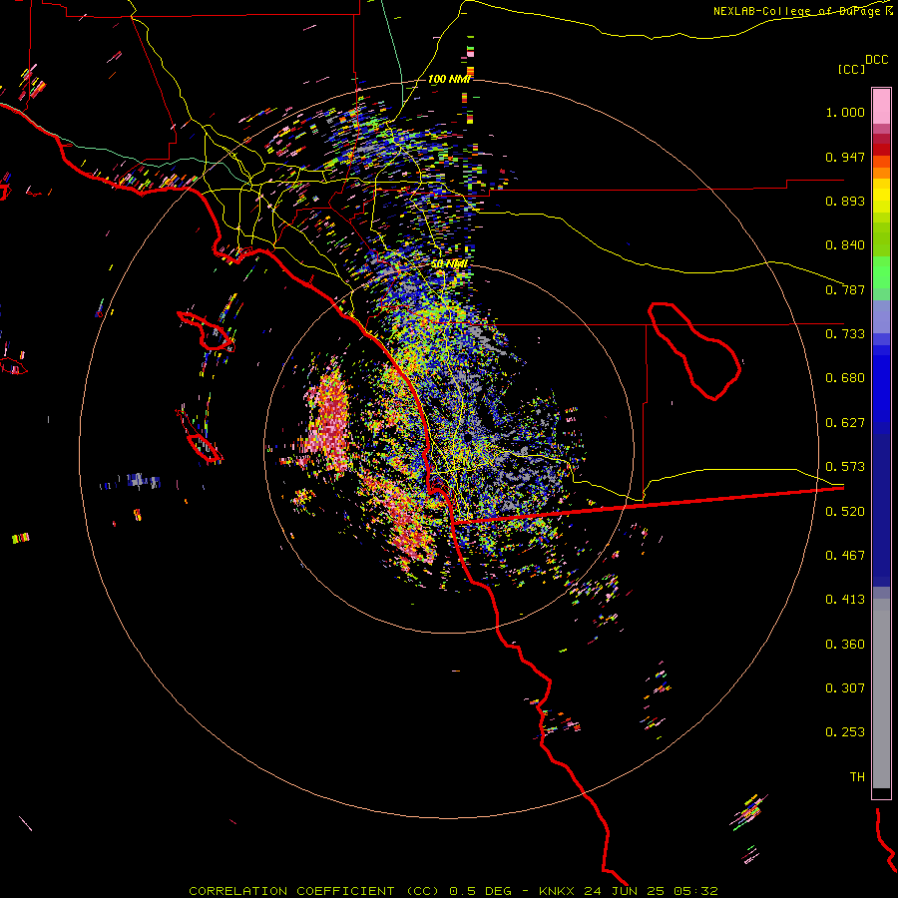Select the 0.680 scale value

click(x=845, y=378)
